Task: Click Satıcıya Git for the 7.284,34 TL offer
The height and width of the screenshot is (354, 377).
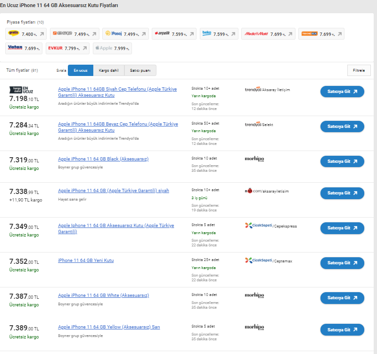Action: [342, 126]
